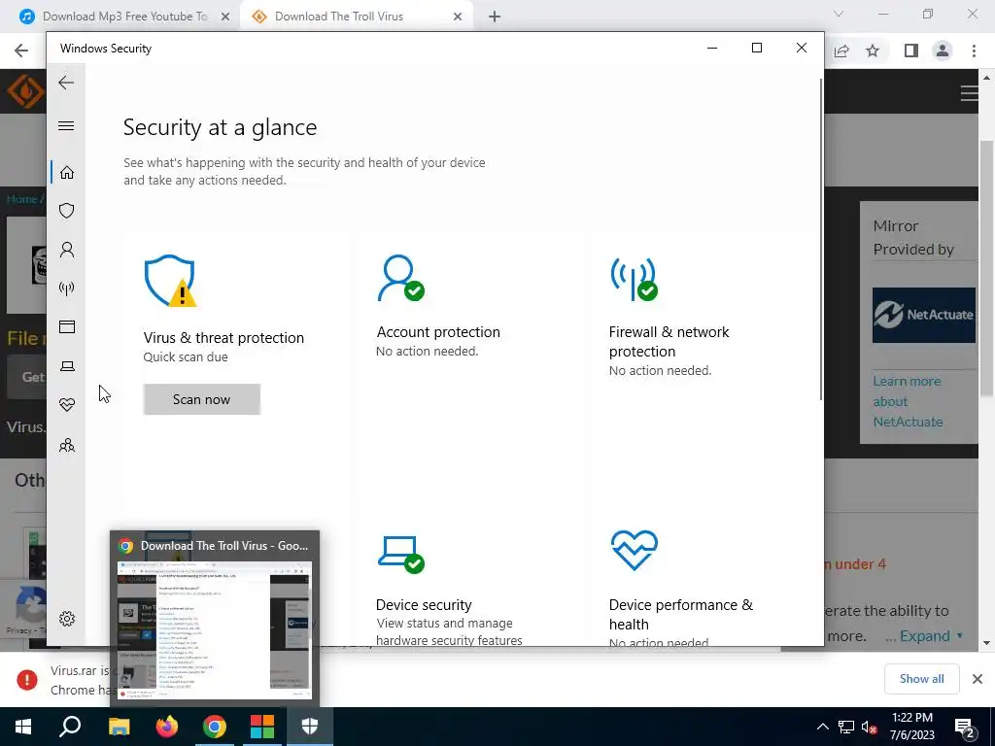The image size is (995, 746).
Task: Open website hamburger menu behind Windows Security
Action: [x=969, y=93]
